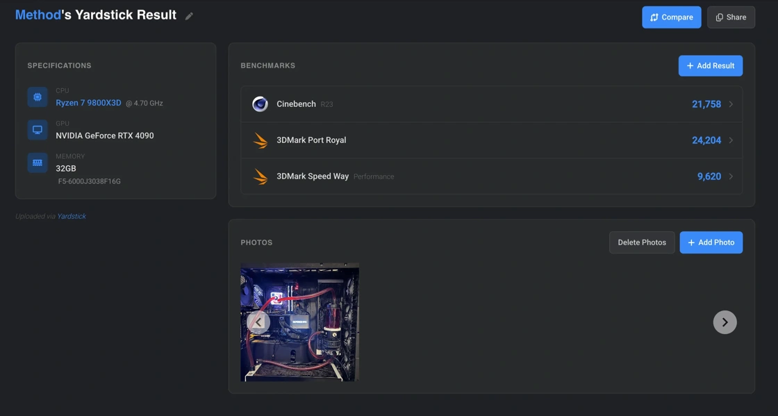Click the pencil edit icon beside title
778x416 pixels.
(x=189, y=16)
